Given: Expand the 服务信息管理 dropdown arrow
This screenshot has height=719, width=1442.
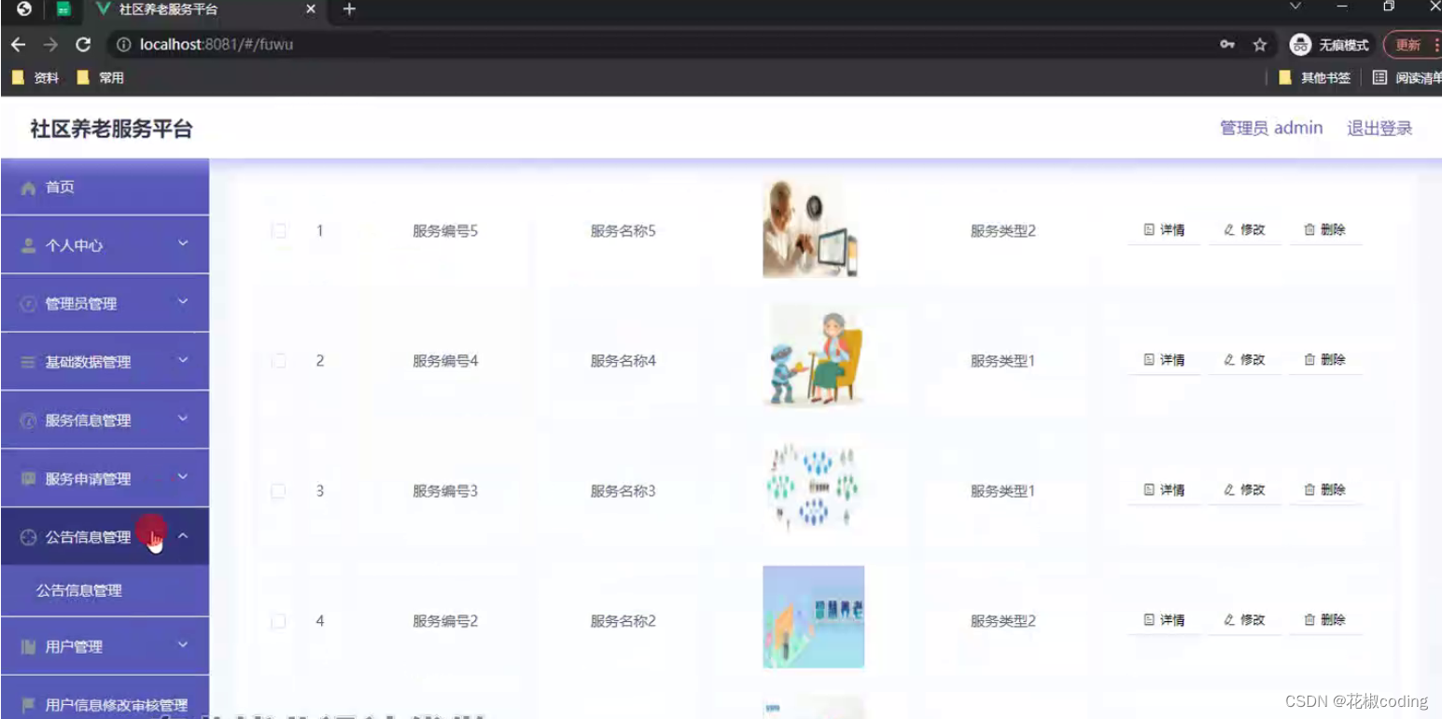Looking at the screenshot, I should [183, 419].
